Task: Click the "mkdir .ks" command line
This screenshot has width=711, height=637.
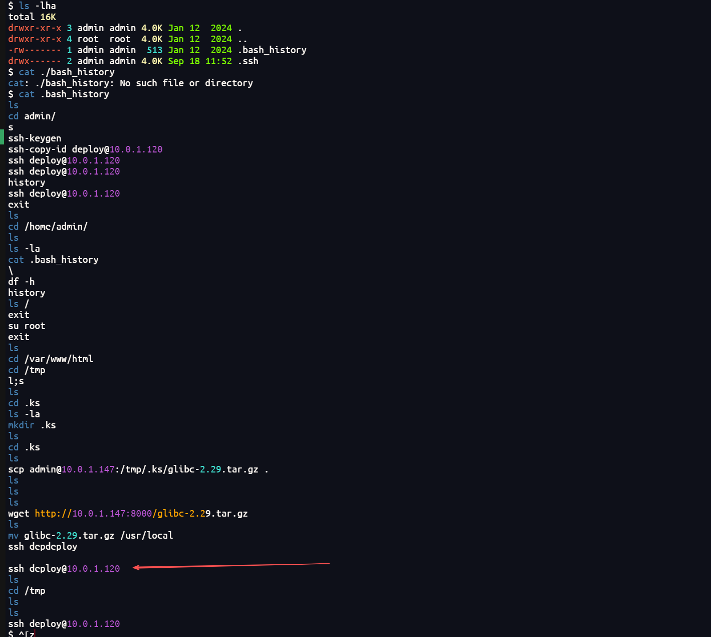Action: coord(32,425)
